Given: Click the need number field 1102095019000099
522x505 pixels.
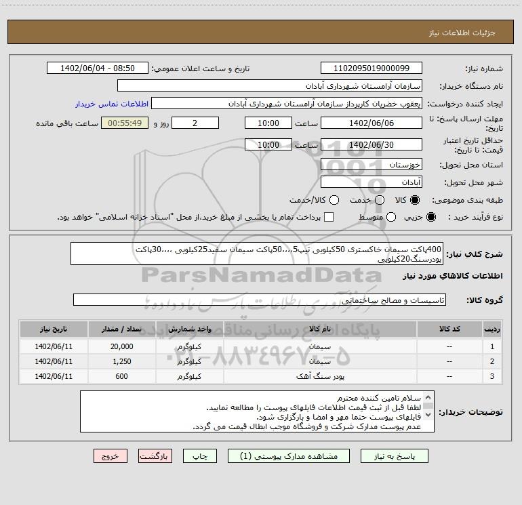Looking at the screenshot, I should coord(372,68).
